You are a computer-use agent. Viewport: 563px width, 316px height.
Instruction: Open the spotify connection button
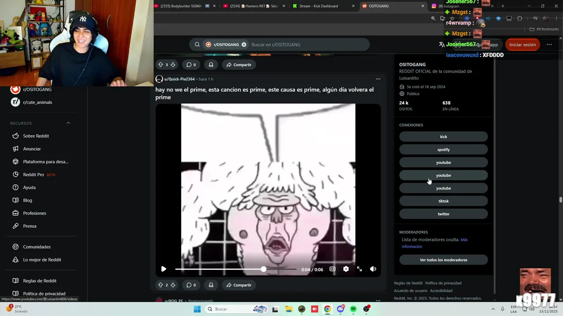coord(443,150)
